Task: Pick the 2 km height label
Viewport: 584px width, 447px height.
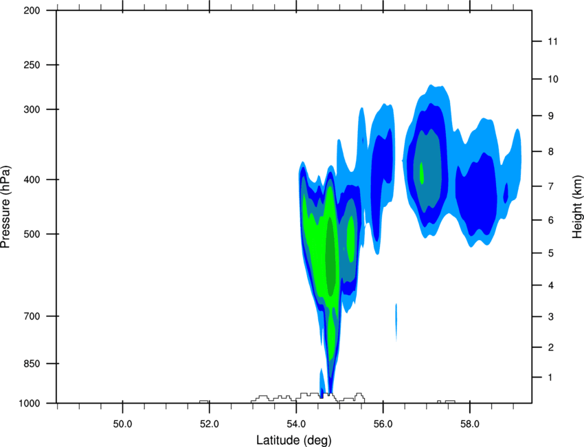Action: point(550,347)
